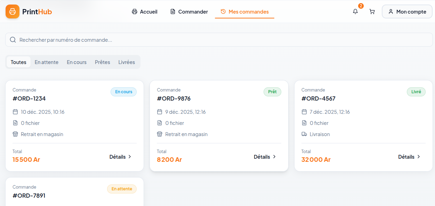Expand Détails for order ORD-9876
This screenshot has width=435, height=206.
265,157
